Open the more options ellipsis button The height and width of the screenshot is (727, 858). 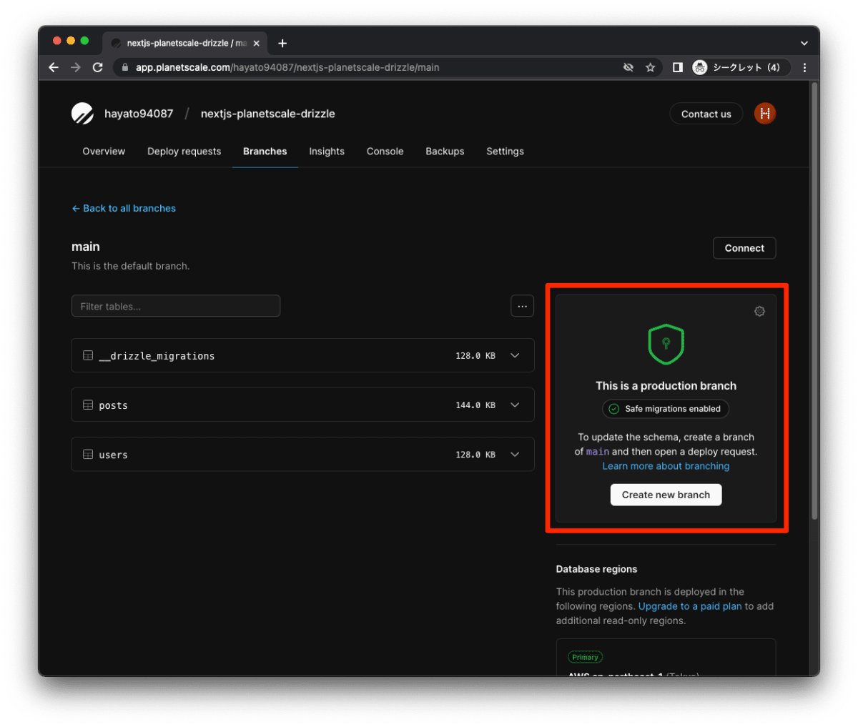pos(522,306)
